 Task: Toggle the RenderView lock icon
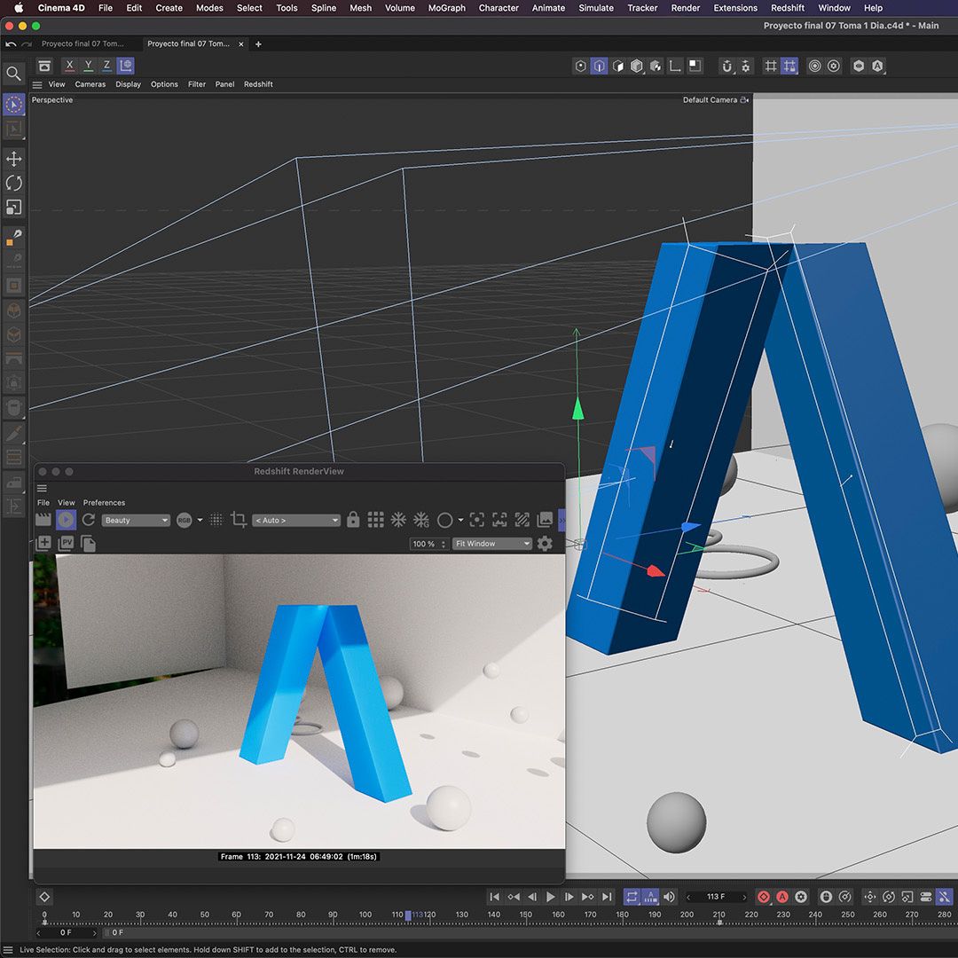click(x=353, y=520)
